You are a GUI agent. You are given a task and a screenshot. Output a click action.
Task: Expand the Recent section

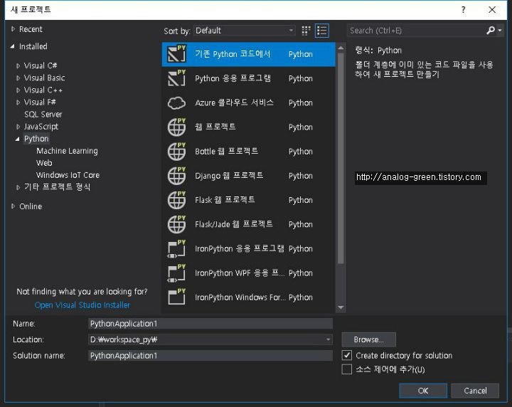pyautogui.click(x=13, y=29)
